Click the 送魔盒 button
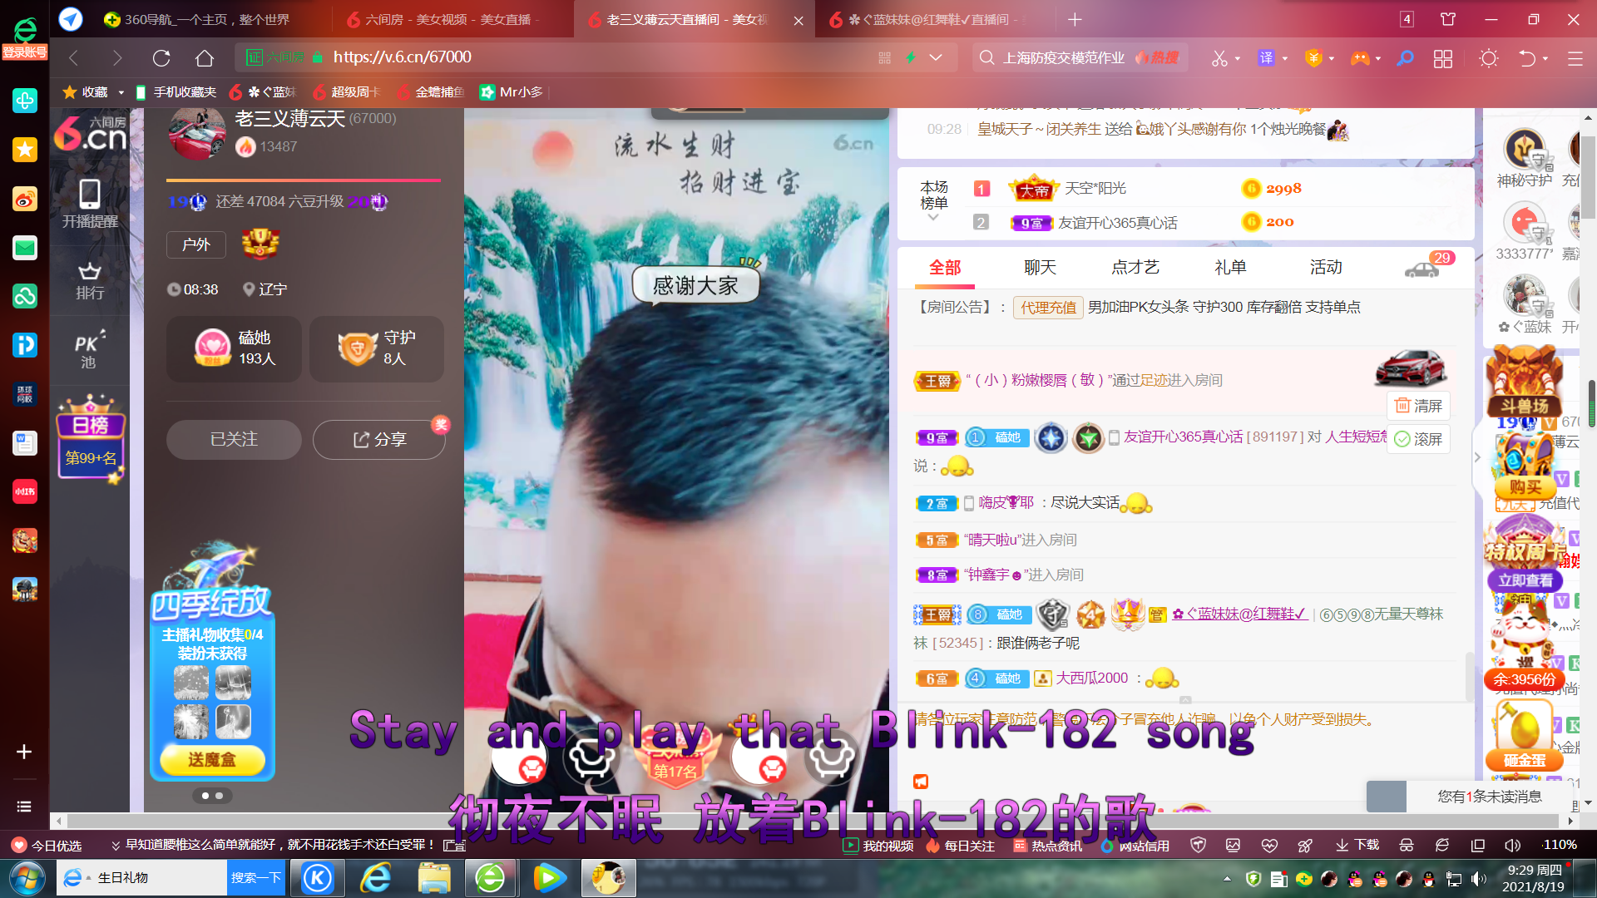The image size is (1597, 898). (212, 759)
